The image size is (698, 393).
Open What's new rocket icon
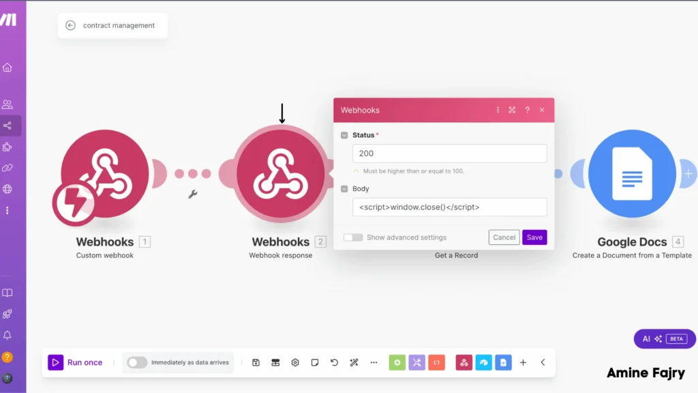7,314
